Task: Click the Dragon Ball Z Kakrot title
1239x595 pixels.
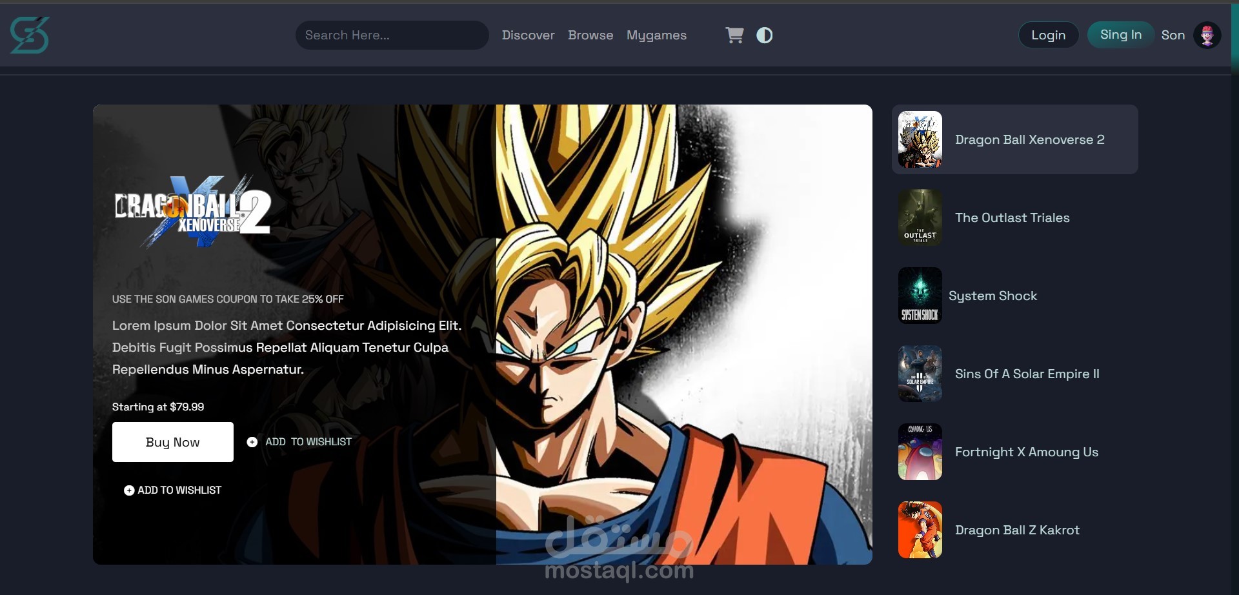Action: coord(1017,530)
